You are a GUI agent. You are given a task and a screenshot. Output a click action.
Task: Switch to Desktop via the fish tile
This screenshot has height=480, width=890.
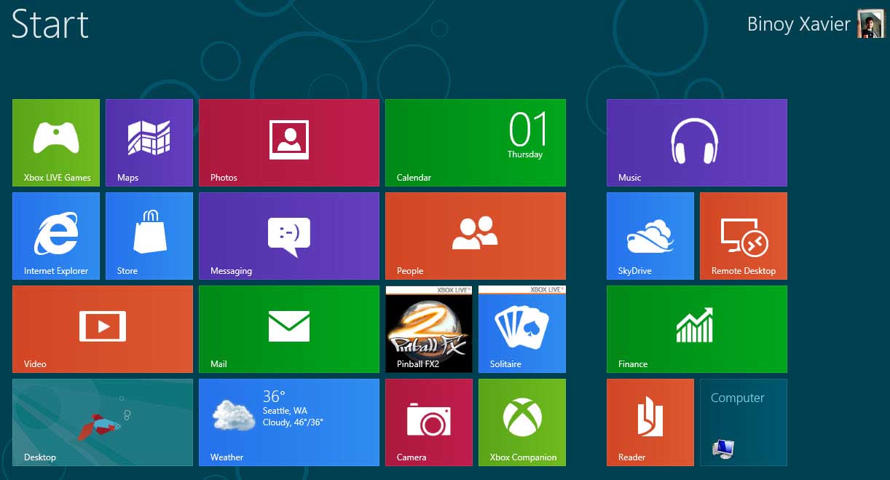tap(103, 422)
